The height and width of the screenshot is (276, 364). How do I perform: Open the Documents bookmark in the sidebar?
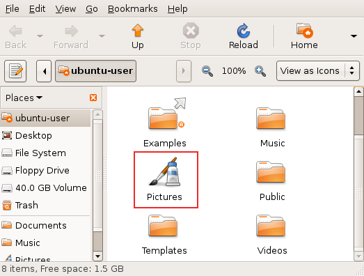tap(45, 225)
